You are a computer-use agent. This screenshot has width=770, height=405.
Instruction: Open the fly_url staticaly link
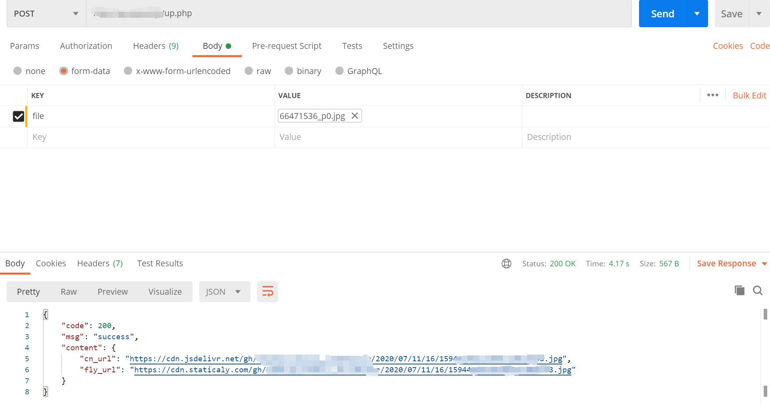click(353, 370)
